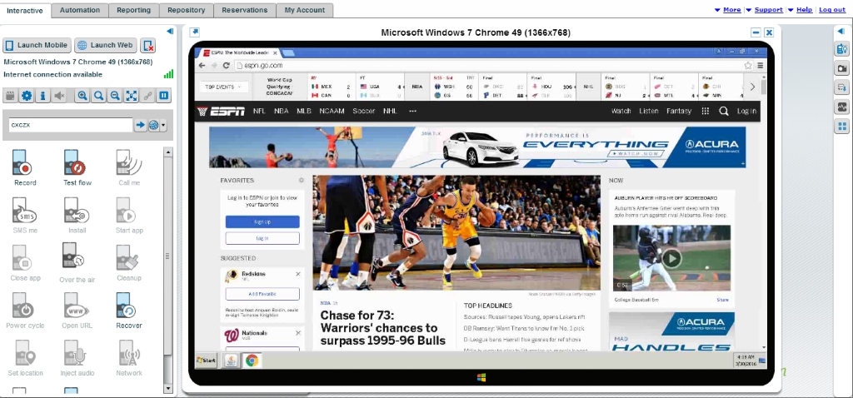Toggle the chain link button in toolbar

pos(147,97)
